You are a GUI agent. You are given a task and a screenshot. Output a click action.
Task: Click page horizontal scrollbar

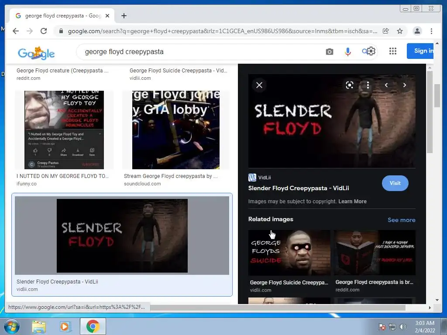click(x=278, y=308)
